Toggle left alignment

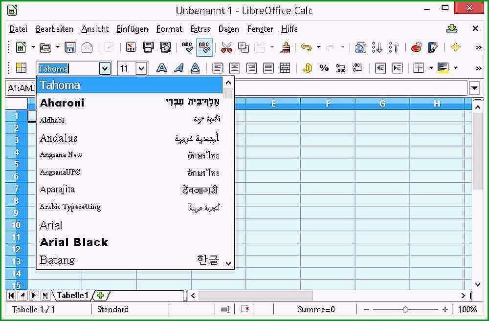218,68
